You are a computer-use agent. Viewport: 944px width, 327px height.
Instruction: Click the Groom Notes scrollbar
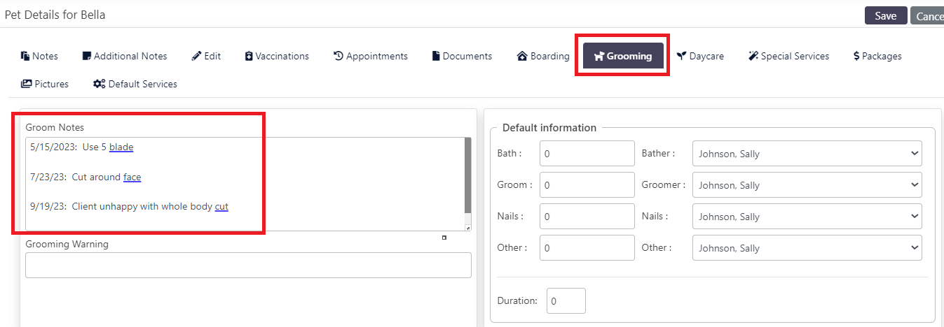(x=467, y=175)
